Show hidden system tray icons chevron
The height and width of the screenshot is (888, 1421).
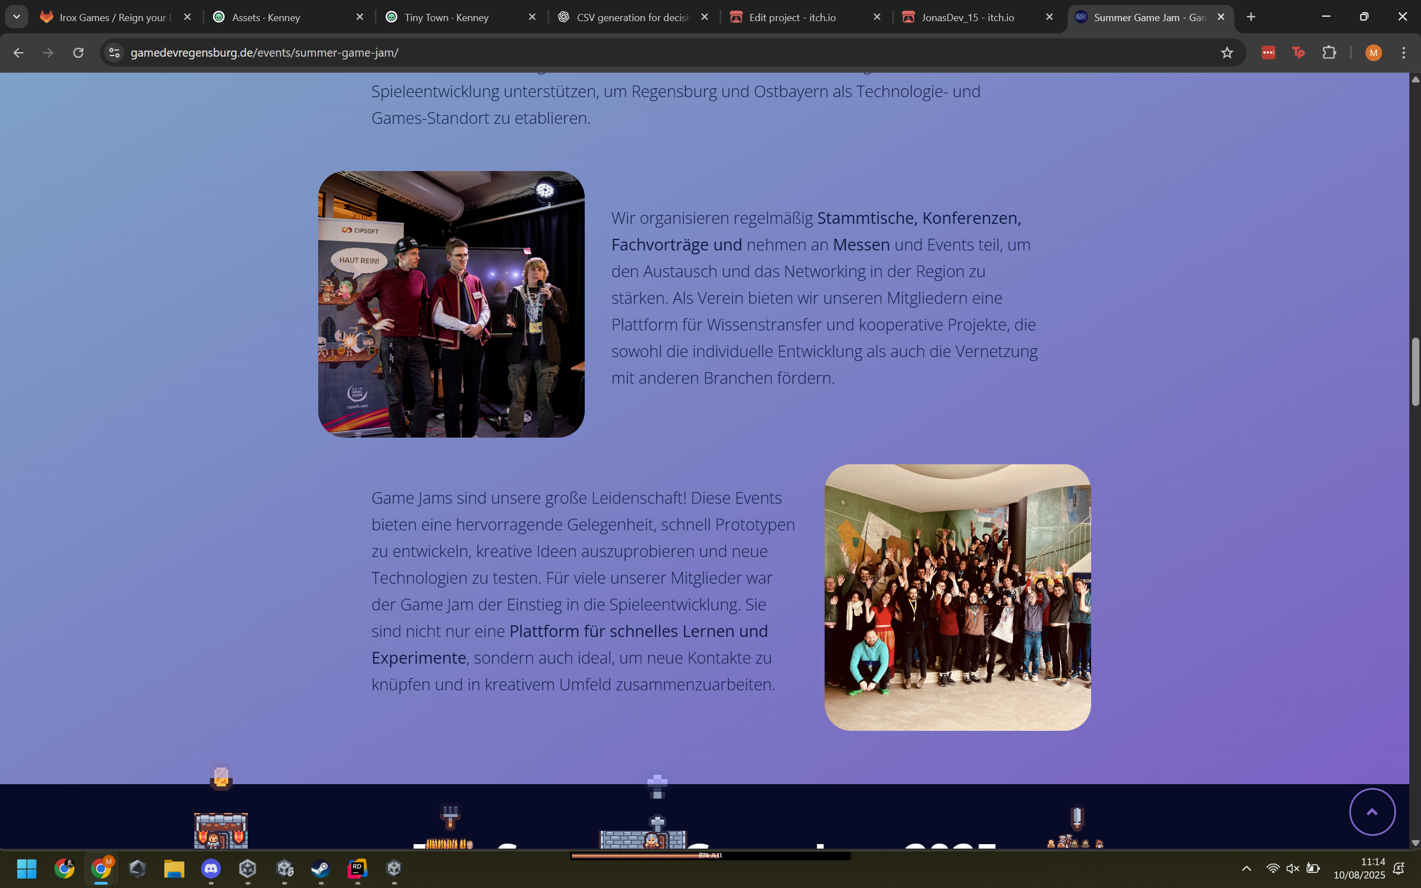point(1246,868)
